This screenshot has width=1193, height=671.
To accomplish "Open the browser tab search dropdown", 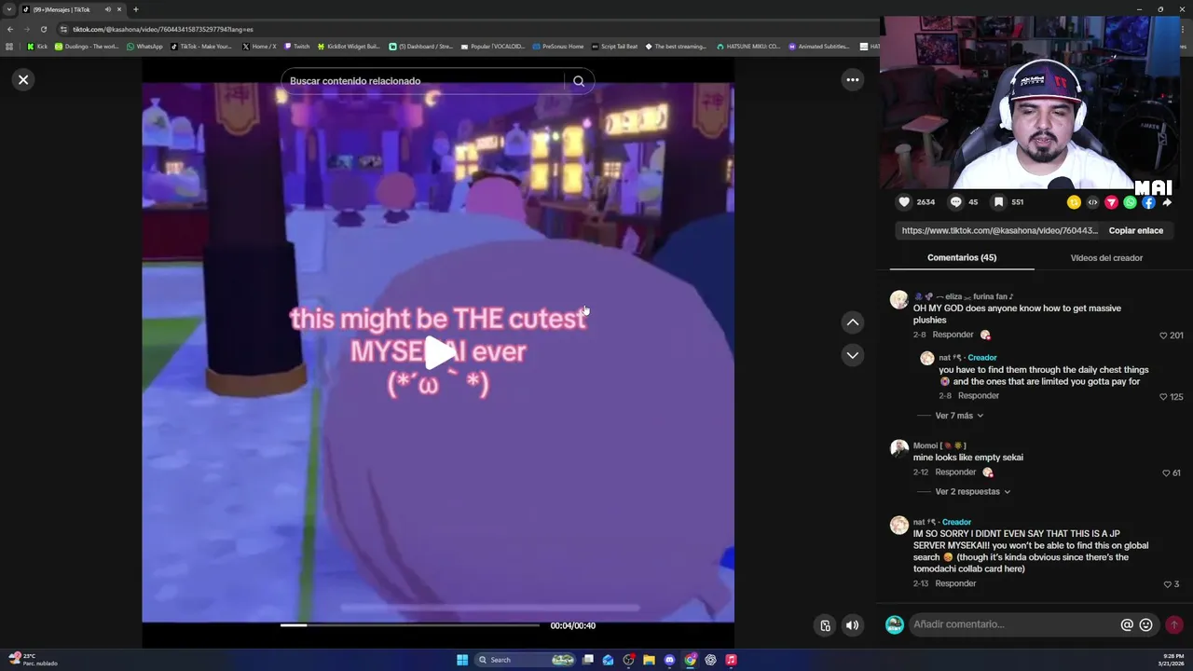I will (9, 9).
